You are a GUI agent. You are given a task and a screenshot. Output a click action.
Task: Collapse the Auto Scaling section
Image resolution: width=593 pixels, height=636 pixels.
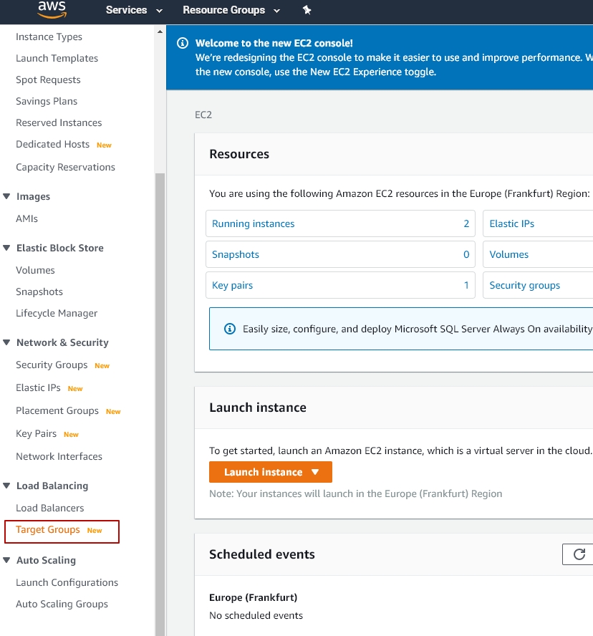[x=7, y=560]
